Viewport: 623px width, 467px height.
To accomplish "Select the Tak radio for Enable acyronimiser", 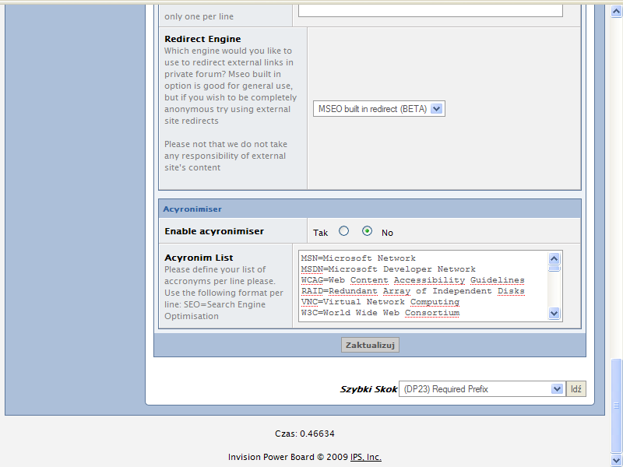I will pyautogui.click(x=343, y=231).
